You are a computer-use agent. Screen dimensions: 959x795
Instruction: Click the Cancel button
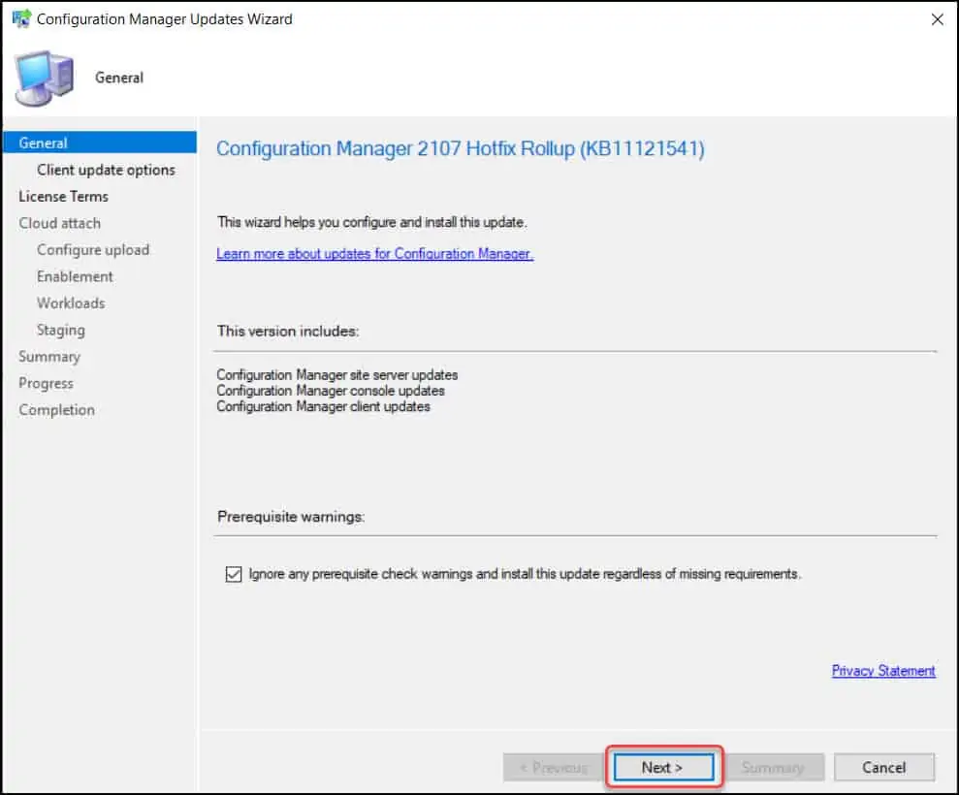click(883, 767)
